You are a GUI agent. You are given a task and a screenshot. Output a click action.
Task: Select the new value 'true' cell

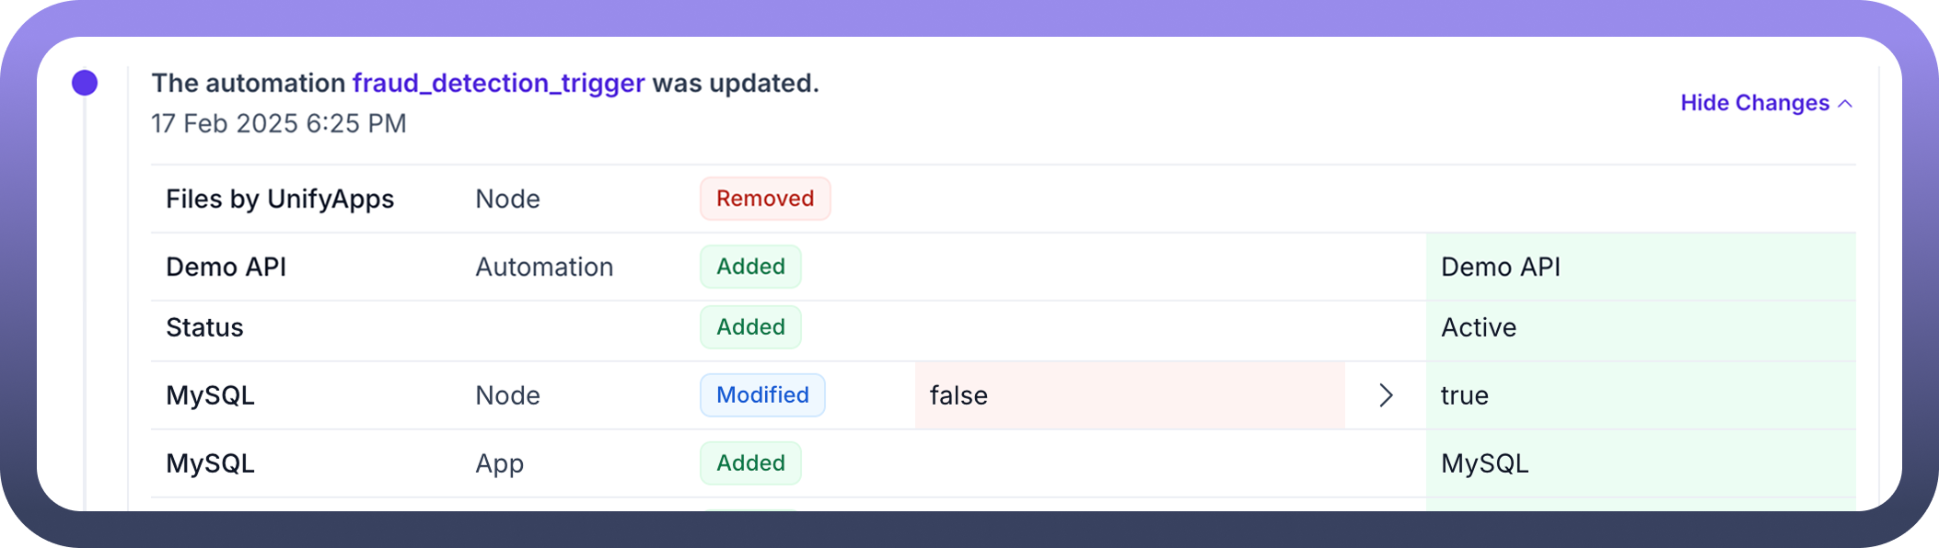[1640, 395]
